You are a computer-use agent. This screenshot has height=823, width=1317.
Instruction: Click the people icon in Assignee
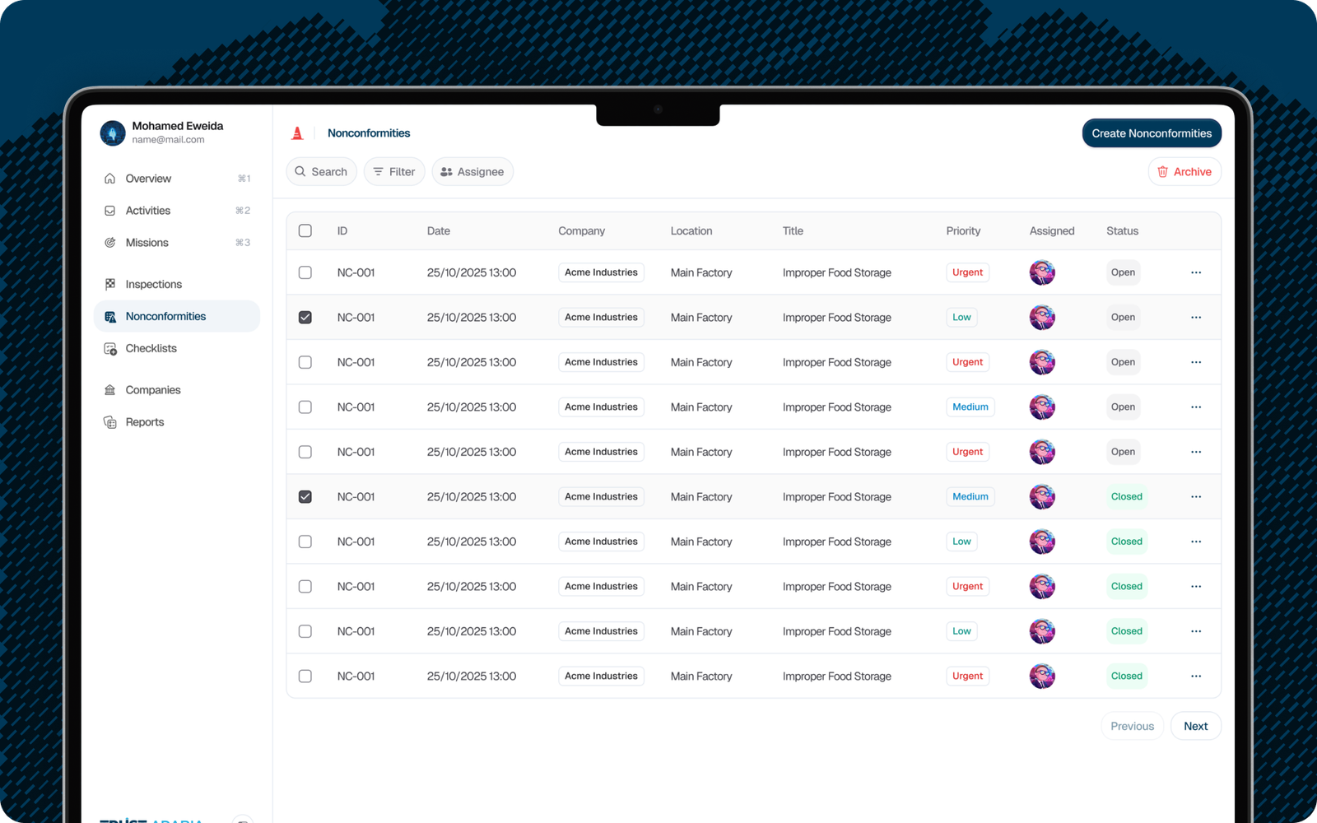(x=446, y=172)
